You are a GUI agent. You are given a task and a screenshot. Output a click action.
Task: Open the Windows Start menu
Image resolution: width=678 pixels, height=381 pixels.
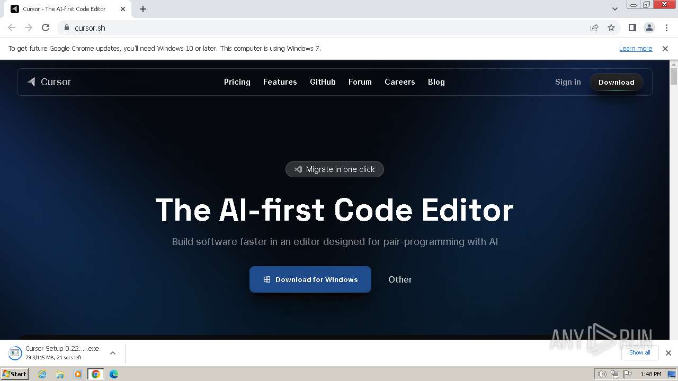pos(14,374)
